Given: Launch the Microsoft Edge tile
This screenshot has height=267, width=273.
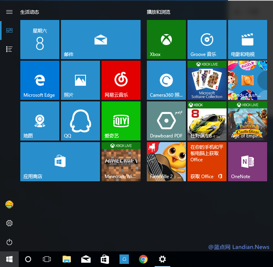Looking at the screenshot, I should click(x=40, y=80).
